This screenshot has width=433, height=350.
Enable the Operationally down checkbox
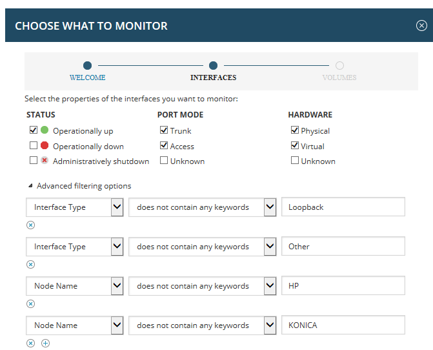(34, 145)
